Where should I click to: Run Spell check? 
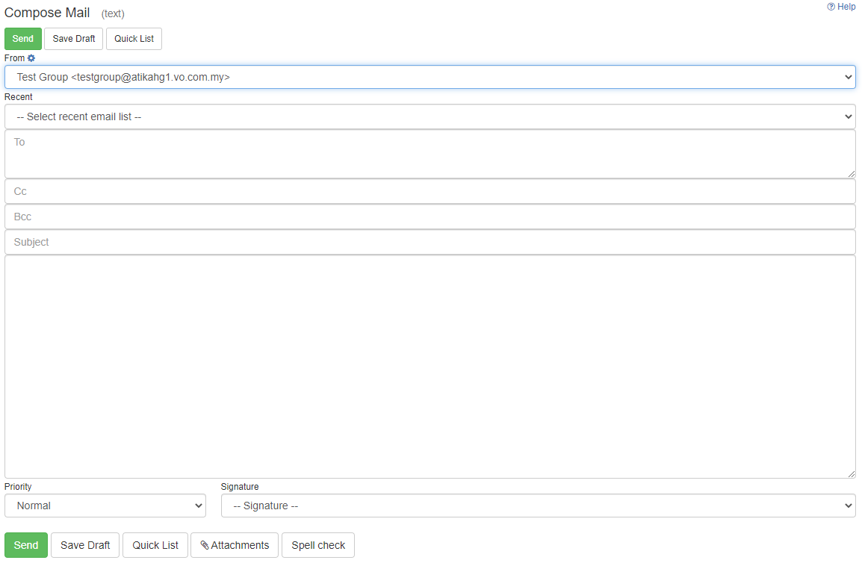tap(318, 545)
